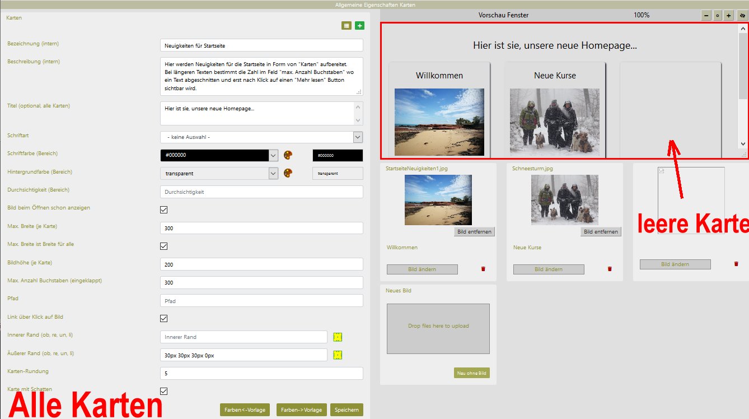
Task: Expand the Schriftart dropdown
Action: coord(358,137)
